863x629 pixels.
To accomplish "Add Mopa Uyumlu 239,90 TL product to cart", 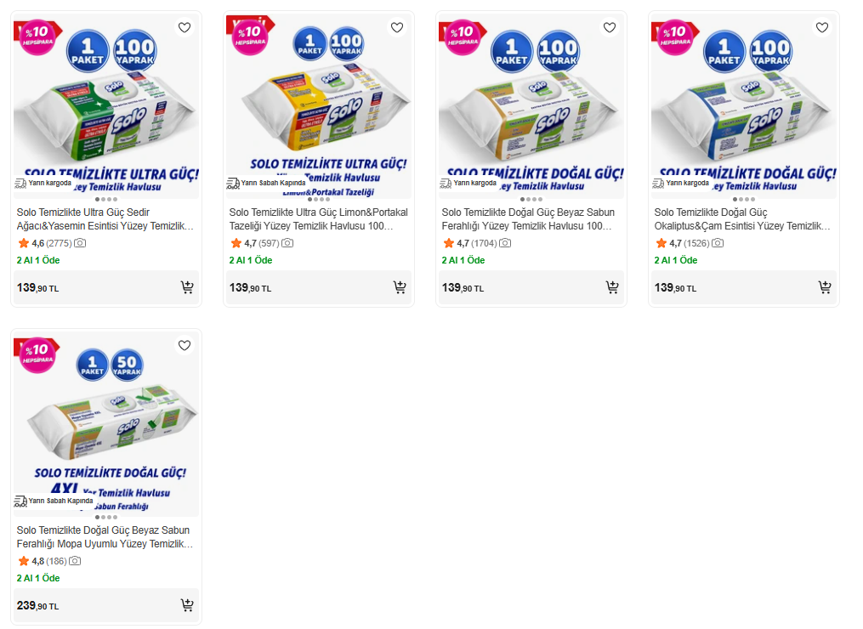I will [187, 605].
